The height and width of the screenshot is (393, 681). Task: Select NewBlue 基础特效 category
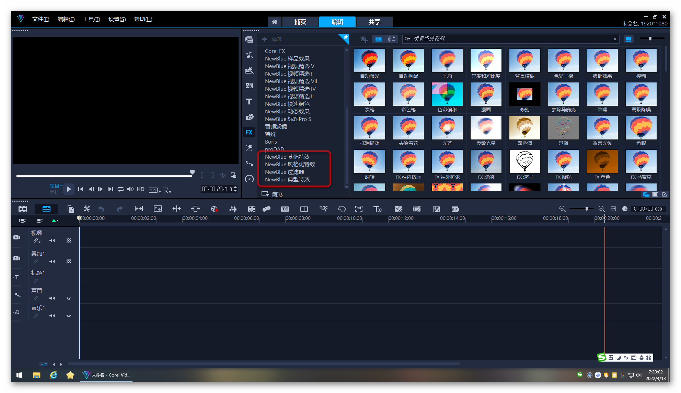[x=287, y=157]
